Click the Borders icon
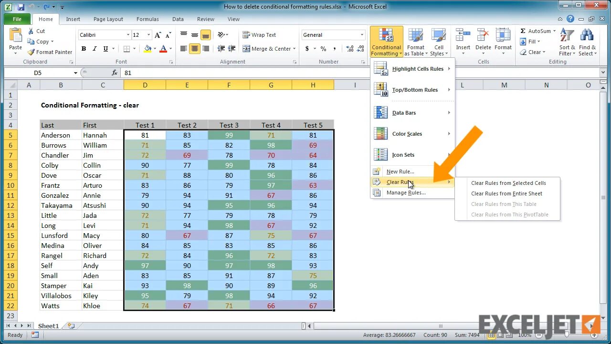The height and width of the screenshot is (344, 611). 126,49
